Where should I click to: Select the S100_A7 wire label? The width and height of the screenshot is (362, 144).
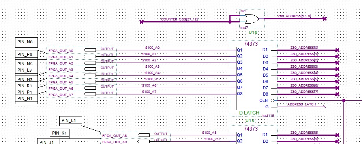click(x=149, y=92)
